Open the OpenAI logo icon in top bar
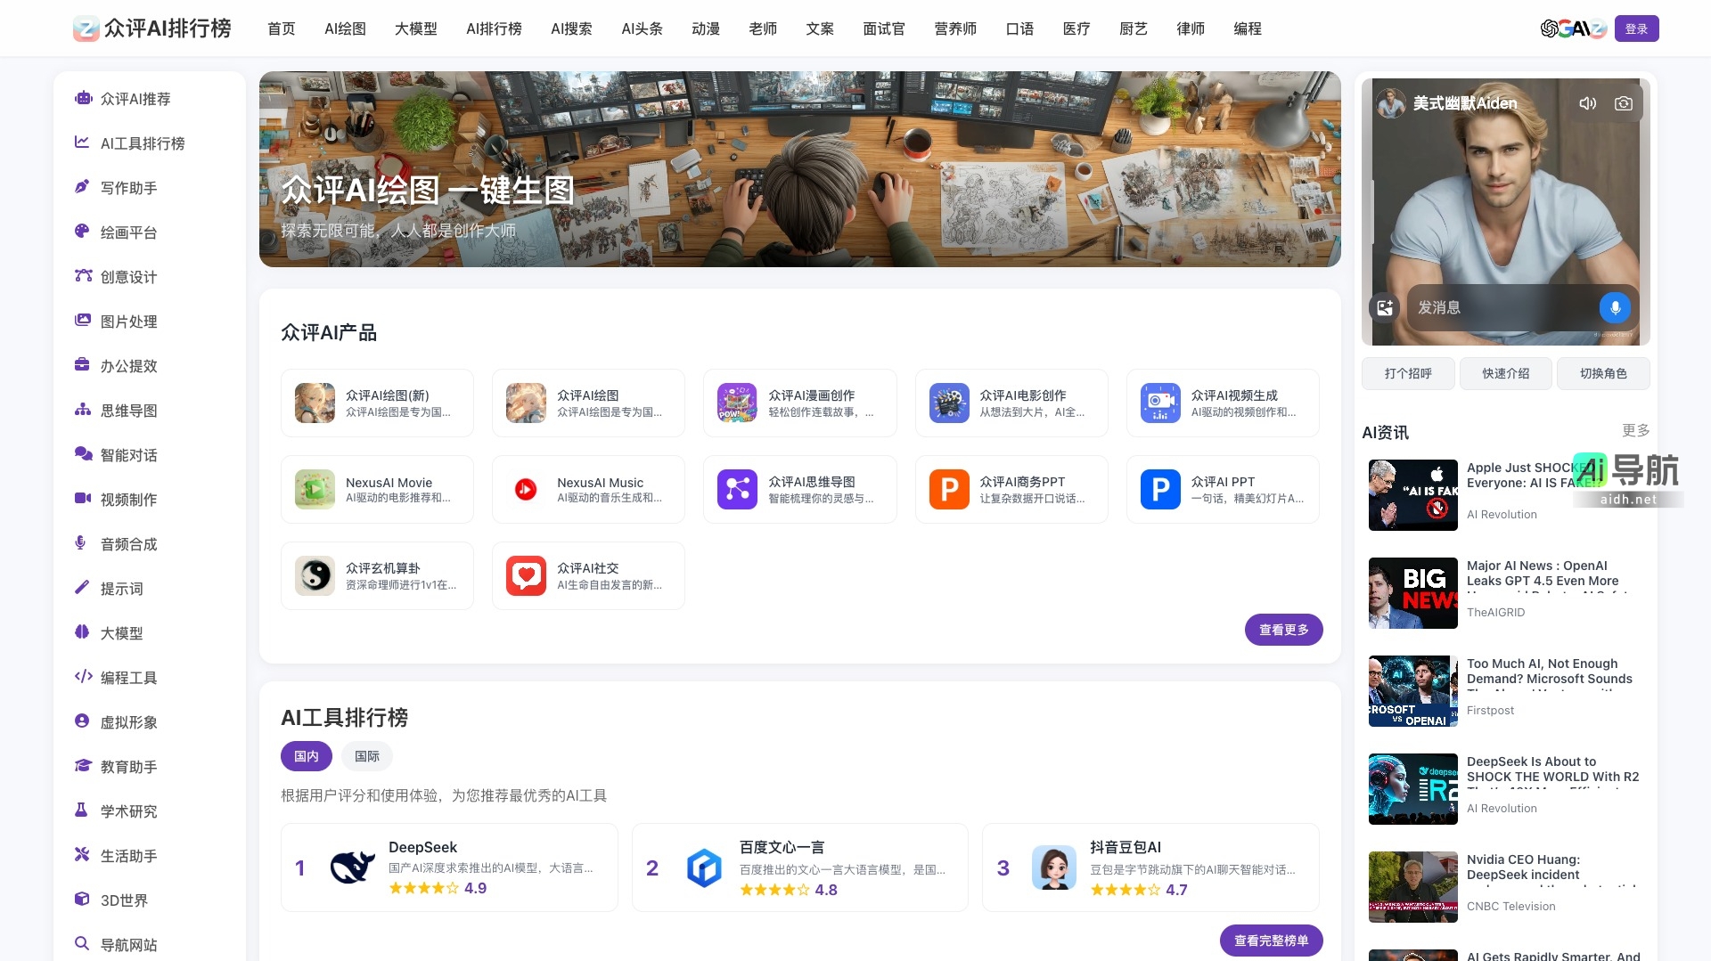The image size is (1711, 961). (x=1550, y=29)
